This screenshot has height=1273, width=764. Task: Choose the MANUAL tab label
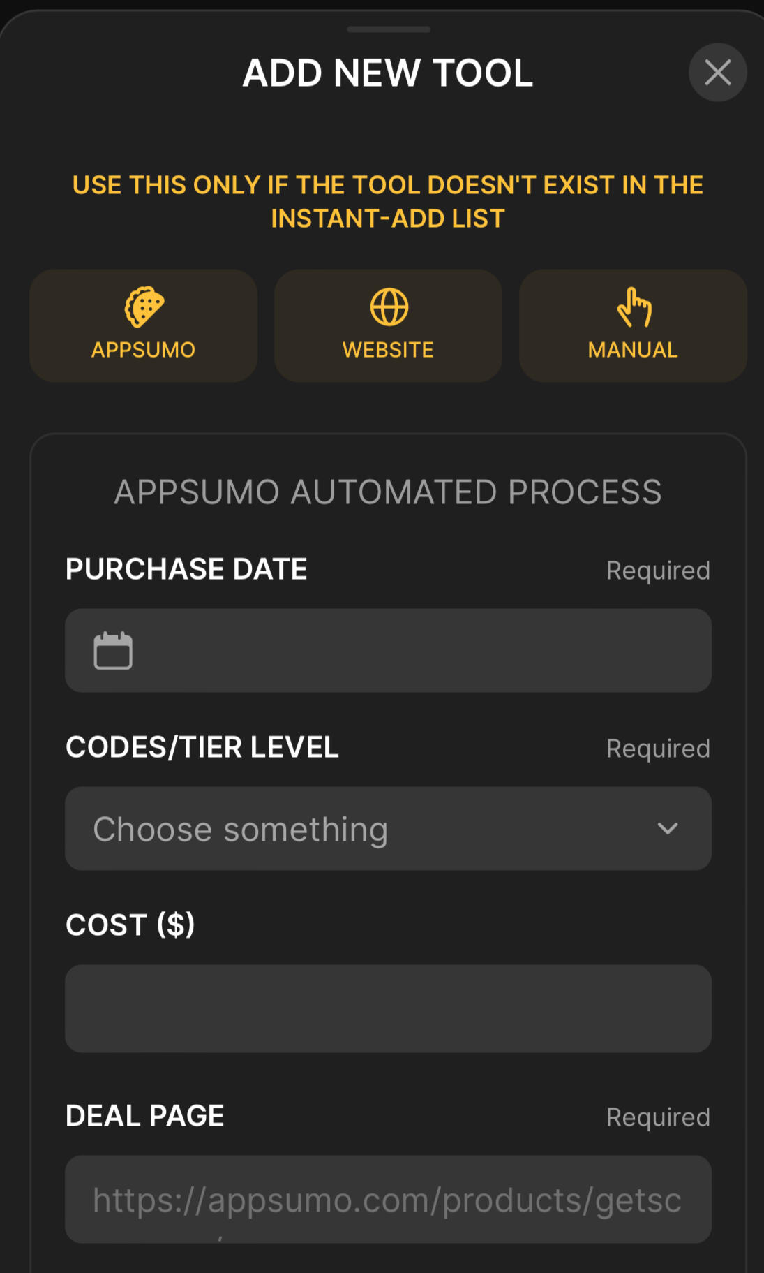pyautogui.click(x=634, y=350)
